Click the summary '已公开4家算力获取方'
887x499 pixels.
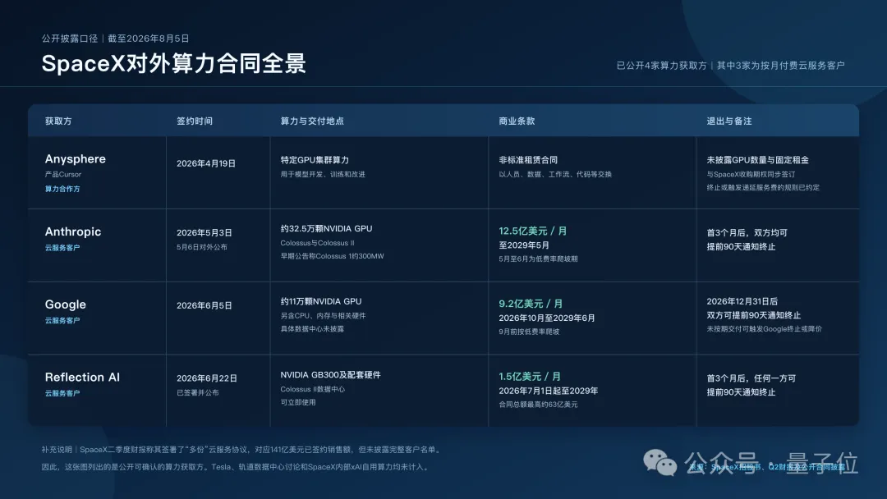pos(661,66)
